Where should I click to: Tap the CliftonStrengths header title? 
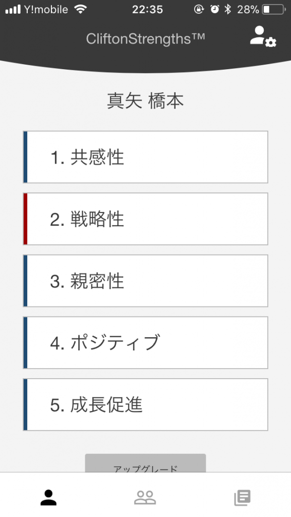[x=145, y=39]
